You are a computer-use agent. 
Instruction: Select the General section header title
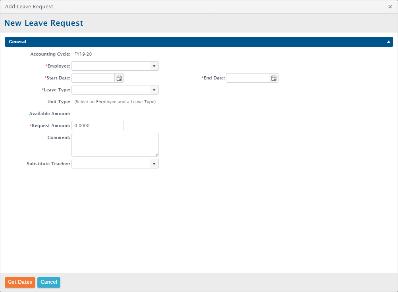(x=17, y=42)
